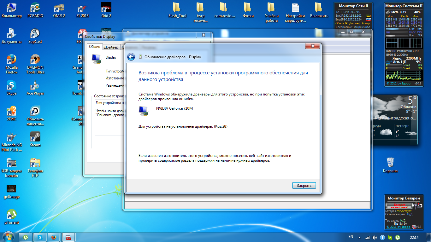Open DAEMON Tools Ultra shortcut

35,64
